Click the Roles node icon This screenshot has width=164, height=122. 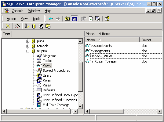point(39,80)
